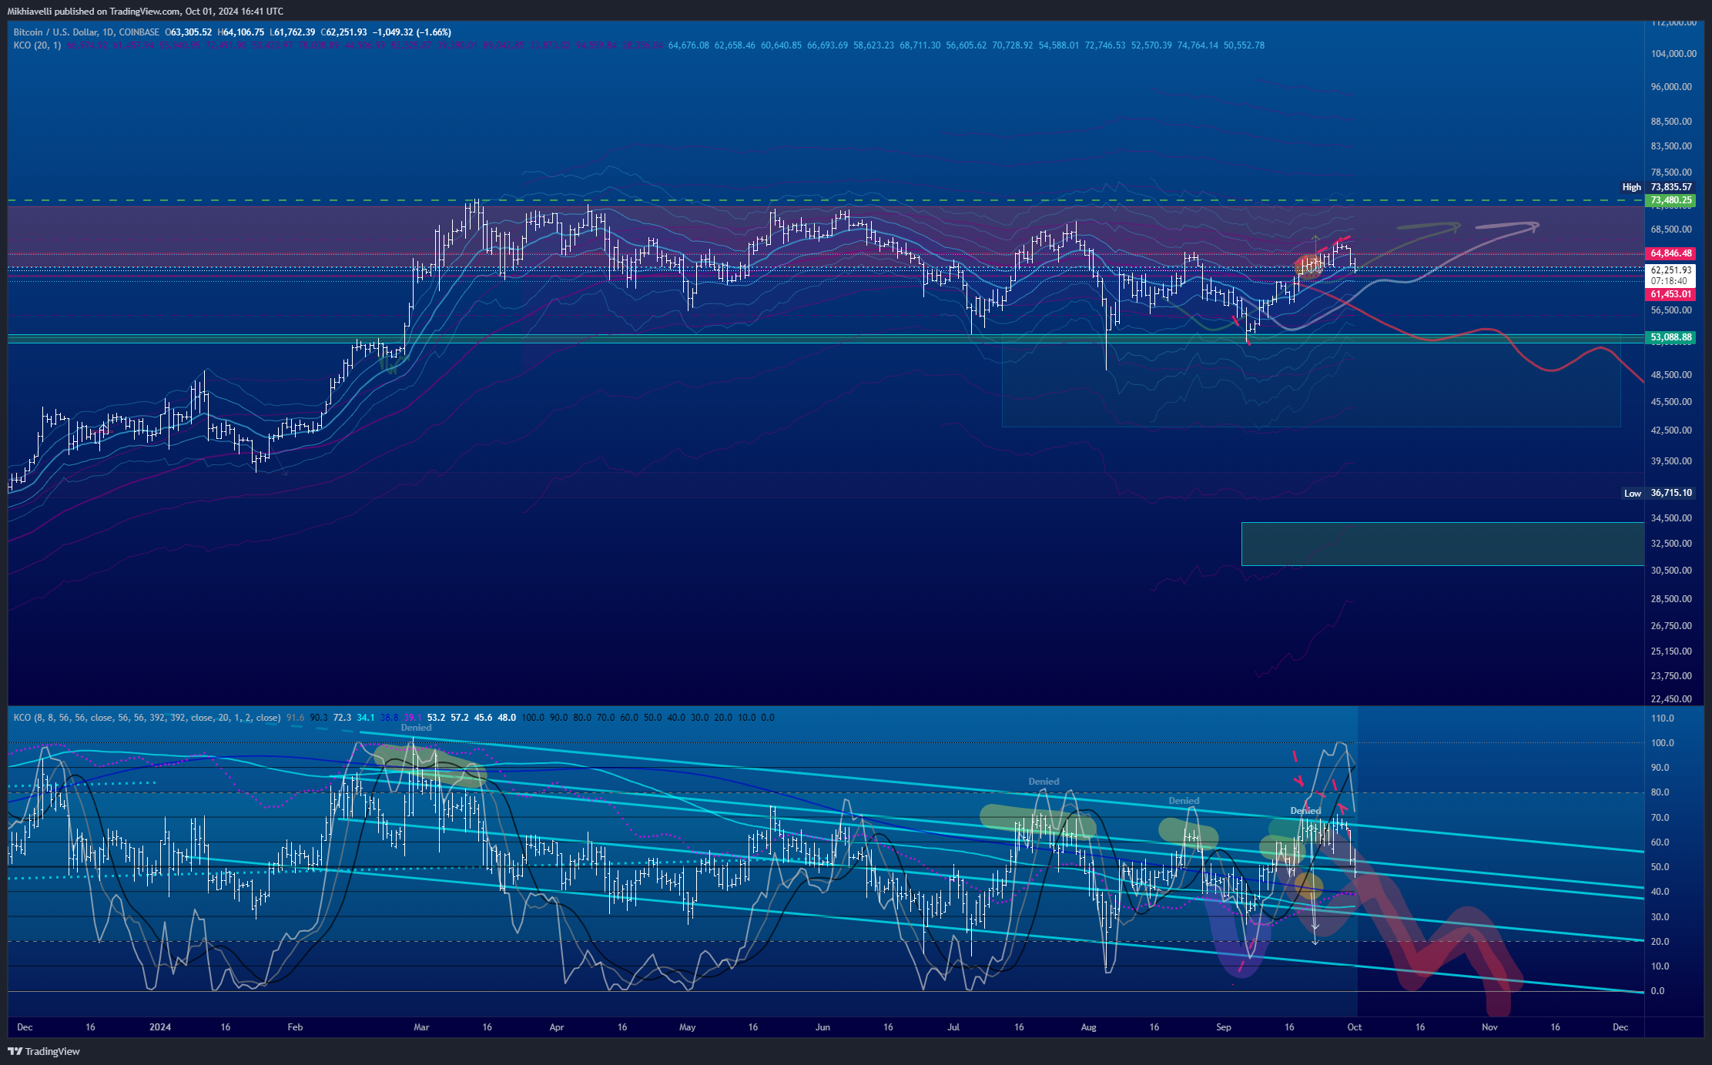Click 104,000.00 on the price axis
Viewport: 1712px width, 1065px height.
coord(1673,54)
